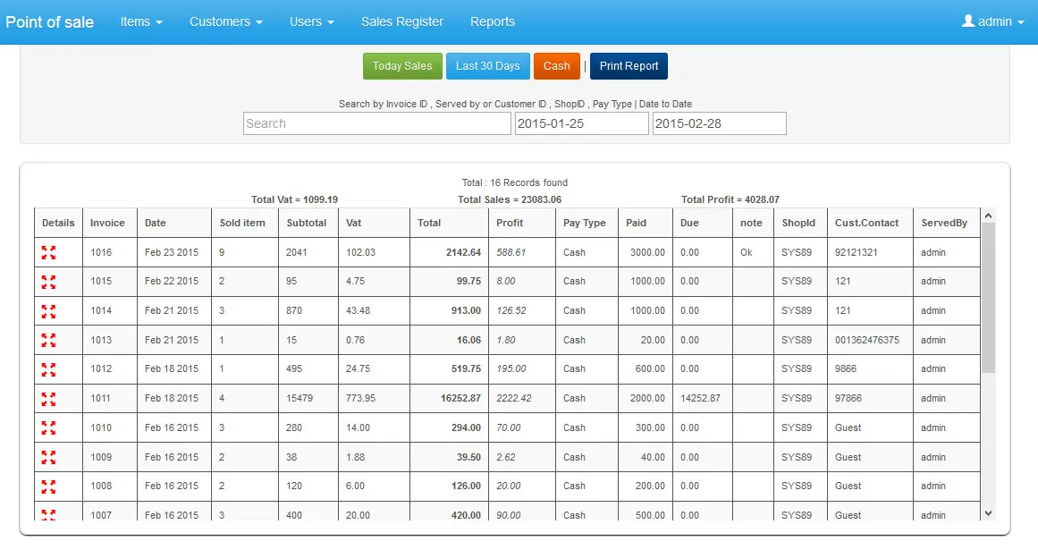Click the Total Profit = 4028.07 text
This screenshot has height=550, width=1038.
[730, 199]
